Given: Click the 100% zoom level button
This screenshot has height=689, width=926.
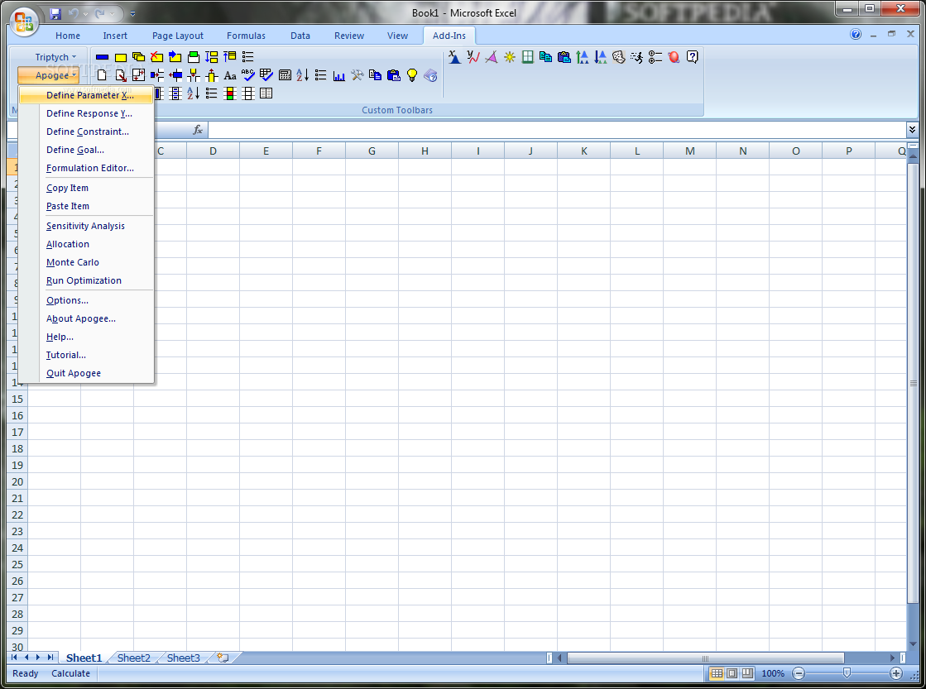Looking at the screenshot, I should point(772,673).
